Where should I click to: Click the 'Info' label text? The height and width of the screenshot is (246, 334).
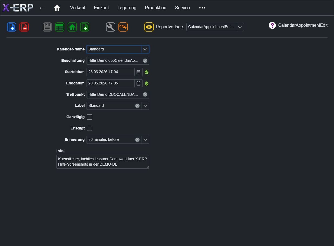click(x=60, y=151)
